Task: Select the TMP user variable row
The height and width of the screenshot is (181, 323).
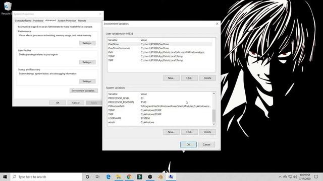Action: [159, 60]
